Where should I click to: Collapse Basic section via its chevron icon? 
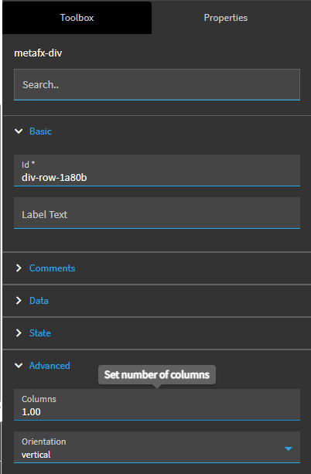pos(19,131)
